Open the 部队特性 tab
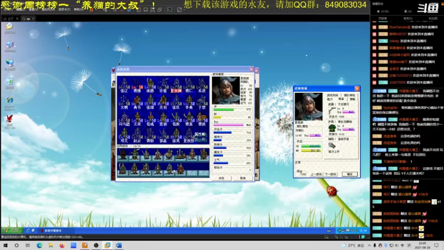The image size is (444, 250). pyautogui.click(x=350, y=95)
